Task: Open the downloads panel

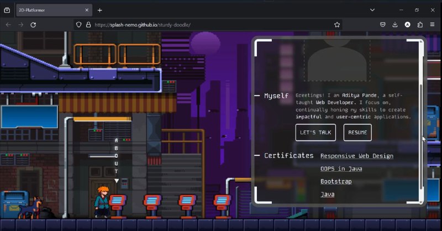Action: tap(395, 24)
